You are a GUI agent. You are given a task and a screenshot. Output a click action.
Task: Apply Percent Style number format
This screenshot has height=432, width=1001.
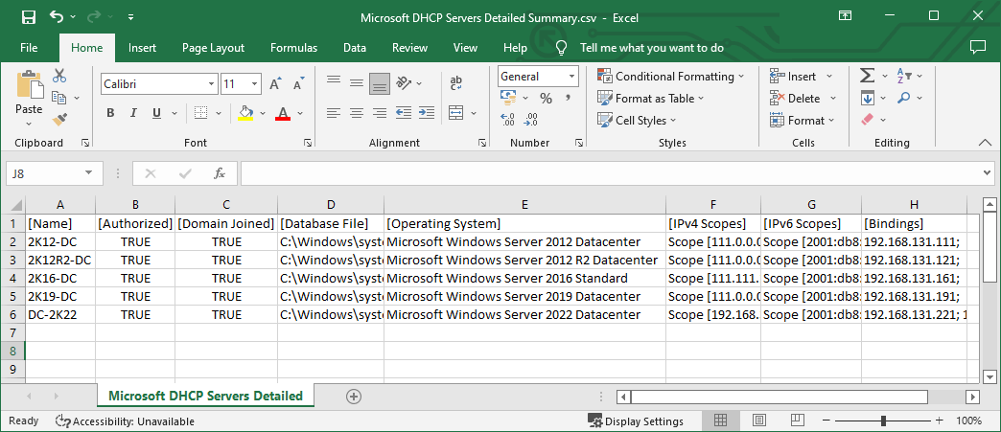point(546,99)
